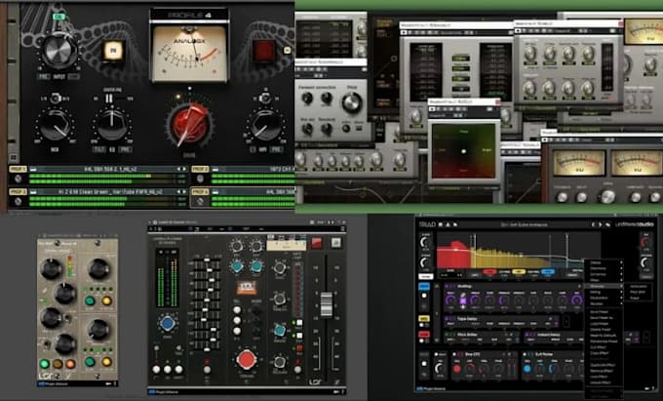The width and height of the screenshot is (663, 401).
Task: Click the left teal knob on the channel strip
Action: coord(237,266)
